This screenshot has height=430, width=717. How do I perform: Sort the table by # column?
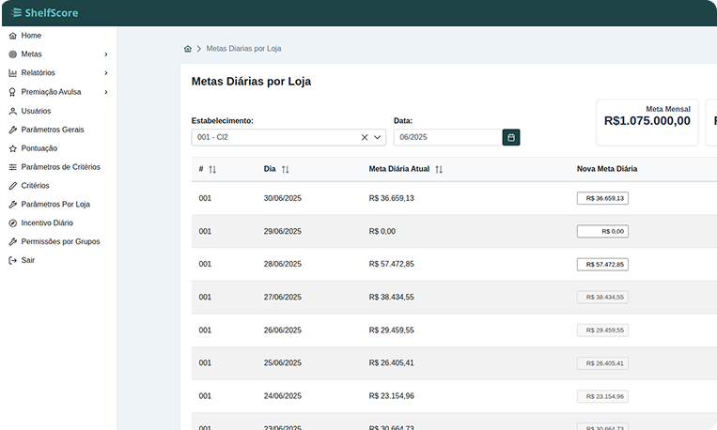tap(212, 169)
